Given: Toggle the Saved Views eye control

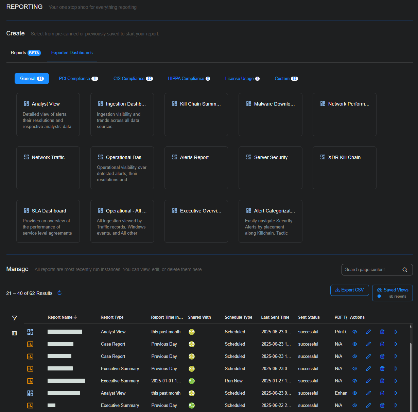Looking at the screenshot, I should click(x=379, y=289).
